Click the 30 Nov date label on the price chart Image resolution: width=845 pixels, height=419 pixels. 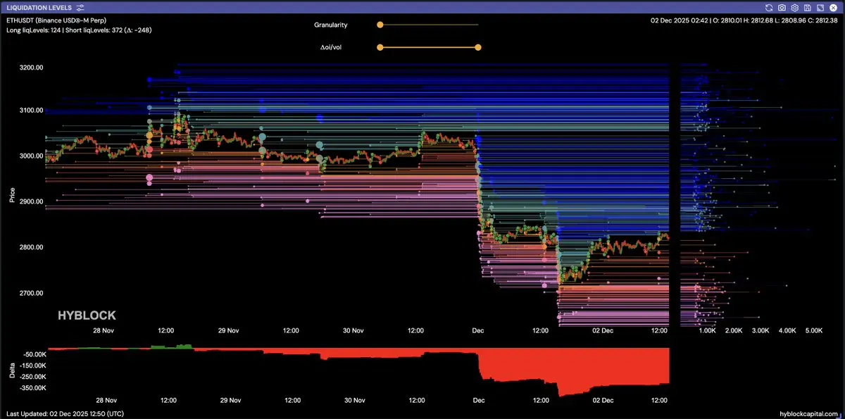point(353,330)
